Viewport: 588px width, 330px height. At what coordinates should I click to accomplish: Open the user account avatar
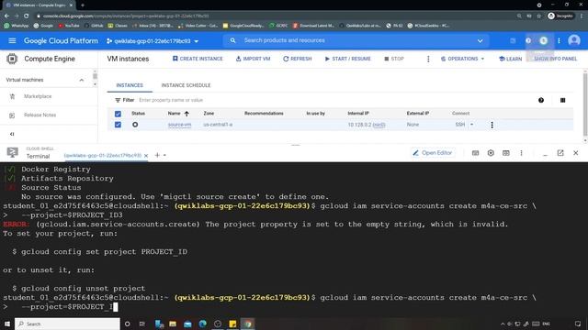click(x=573, y=40)
